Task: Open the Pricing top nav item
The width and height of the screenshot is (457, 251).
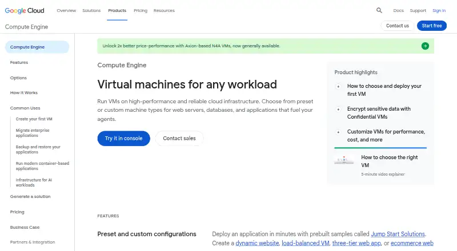Action: 141,10
